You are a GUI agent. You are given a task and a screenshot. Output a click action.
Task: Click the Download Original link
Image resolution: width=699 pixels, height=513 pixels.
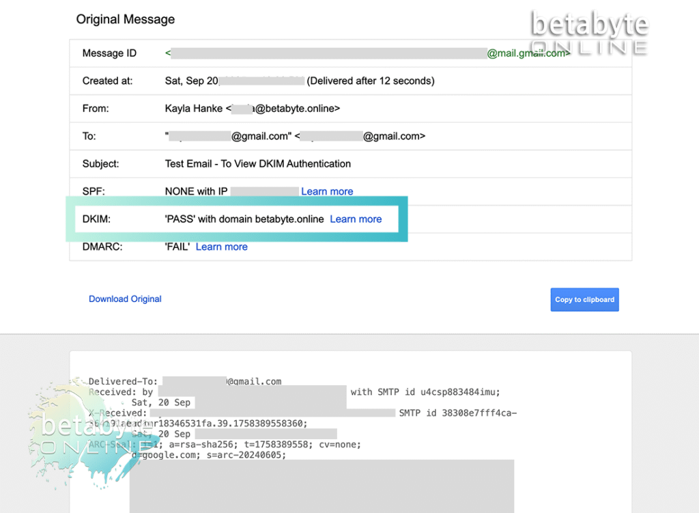pos(125,299)
